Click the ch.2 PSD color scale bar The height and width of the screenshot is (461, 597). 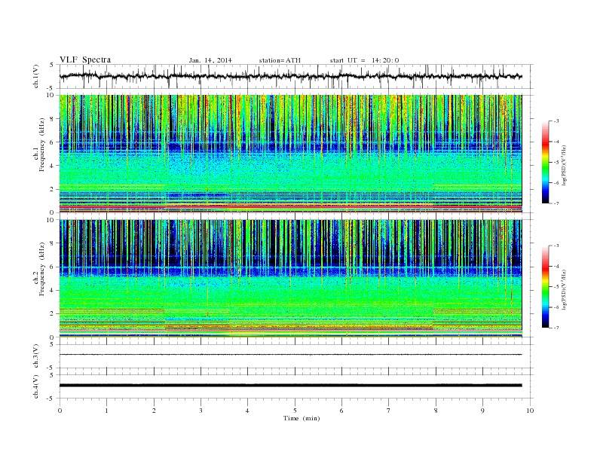tap(545, 287)
